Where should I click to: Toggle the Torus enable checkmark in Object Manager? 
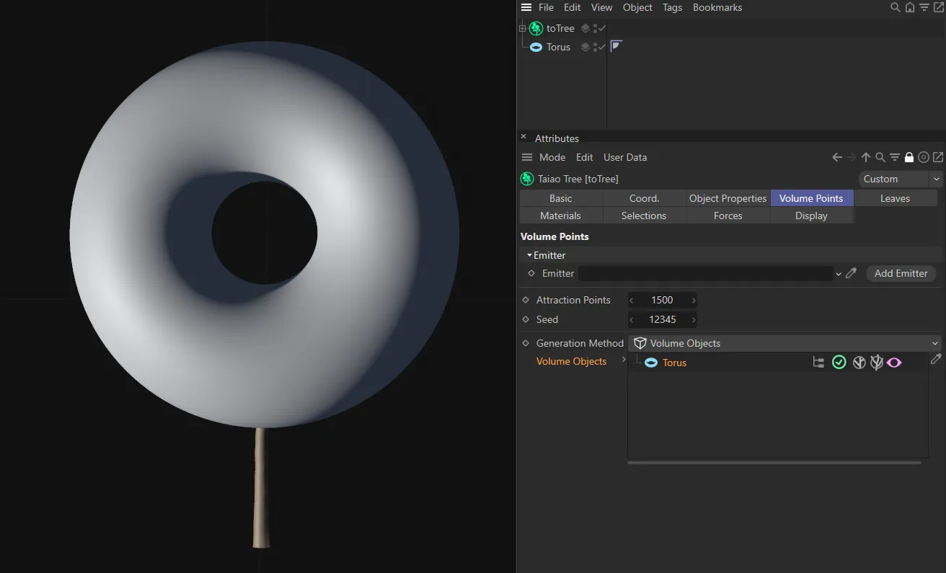click(x=601, y=47)
